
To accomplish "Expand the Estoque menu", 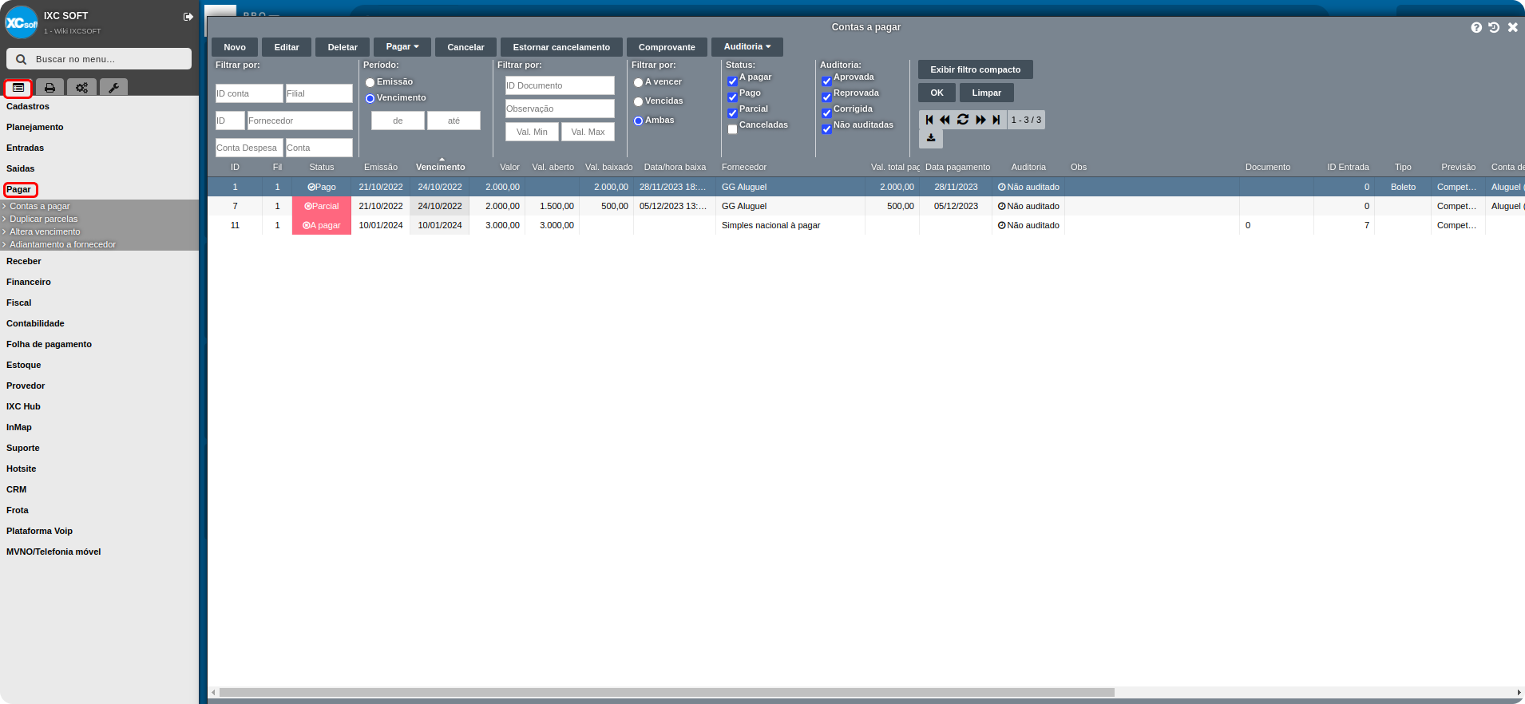I will point(24,365).
